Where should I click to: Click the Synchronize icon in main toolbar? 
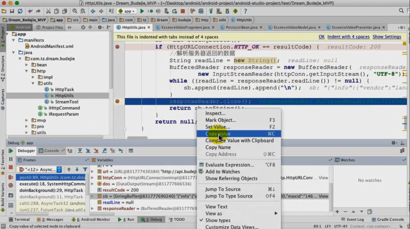pyautogui.click(x=20, y=11)
